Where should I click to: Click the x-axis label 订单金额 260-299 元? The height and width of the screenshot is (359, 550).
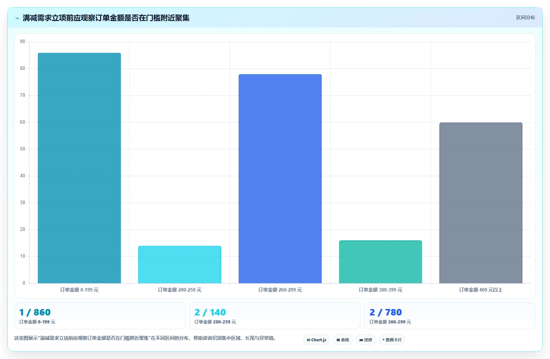280,290
